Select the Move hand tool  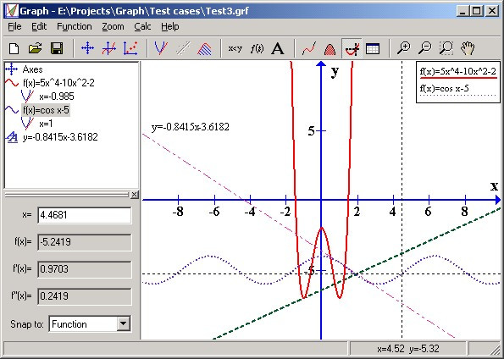pos(468,49)
